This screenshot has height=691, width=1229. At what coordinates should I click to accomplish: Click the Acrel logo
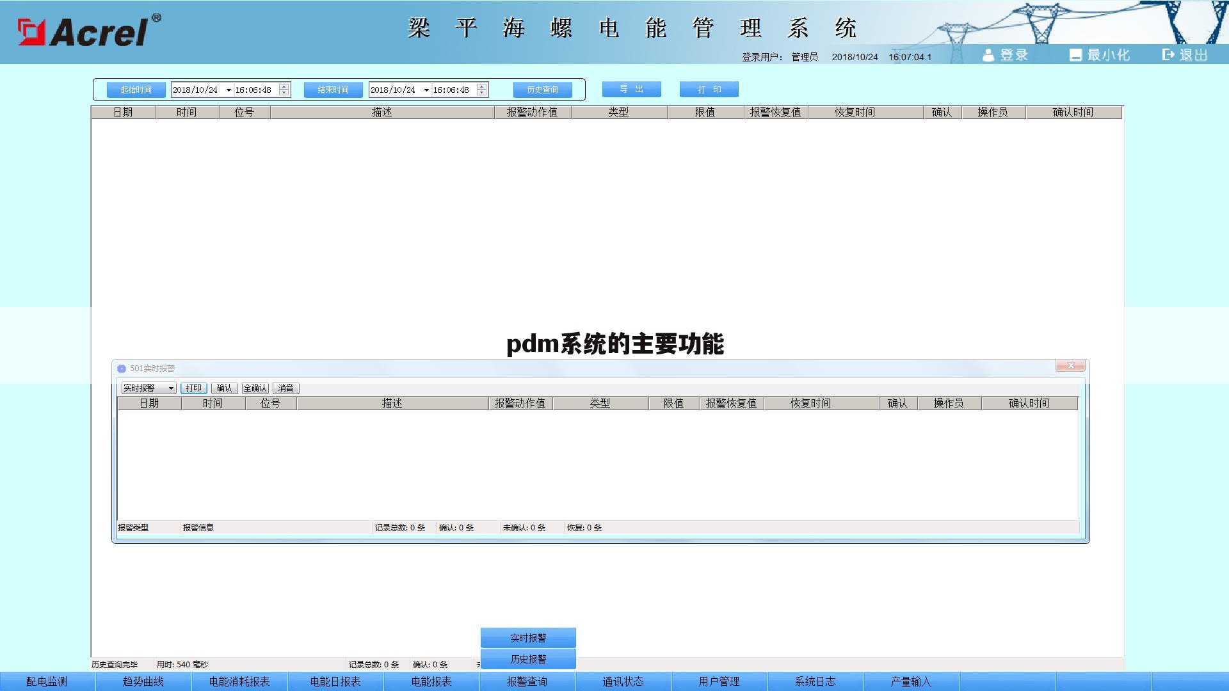pos(89,31)
